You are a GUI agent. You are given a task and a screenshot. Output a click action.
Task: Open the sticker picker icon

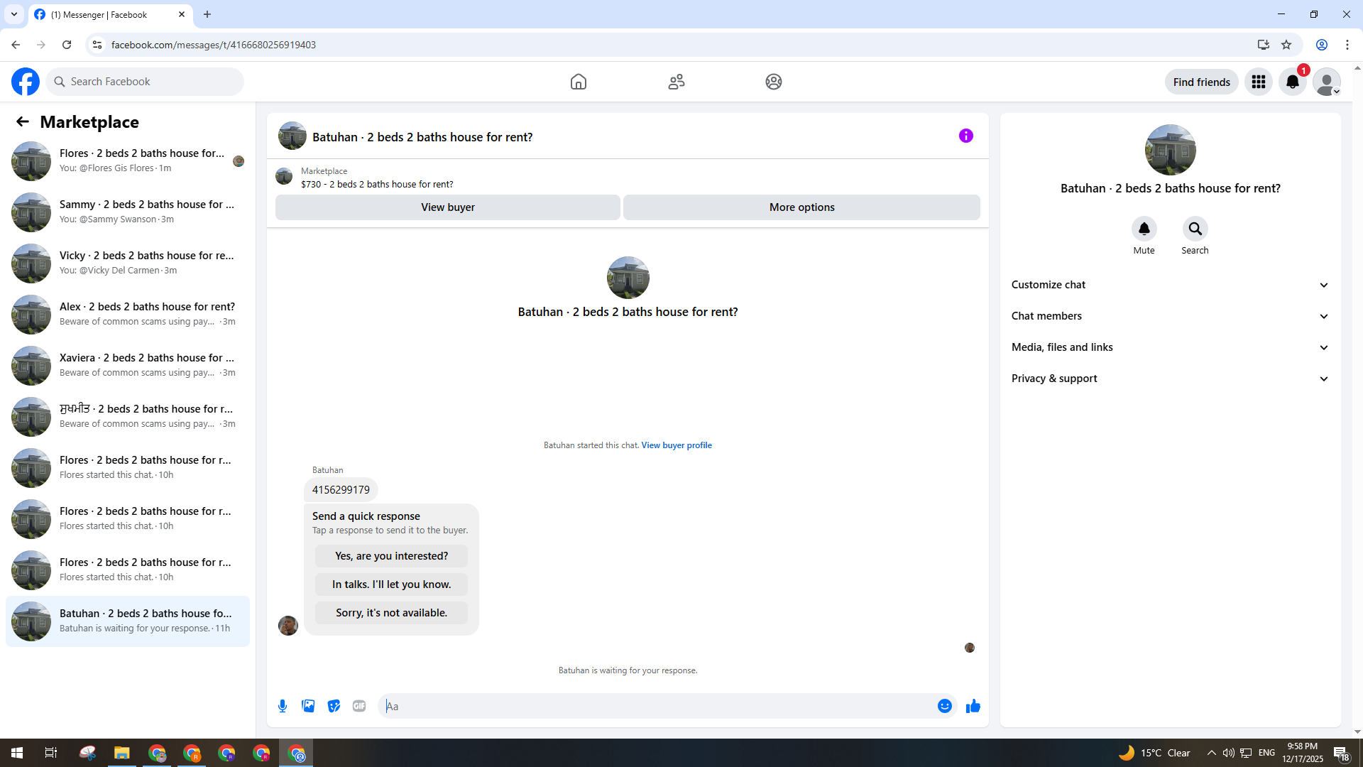point(334,706)
